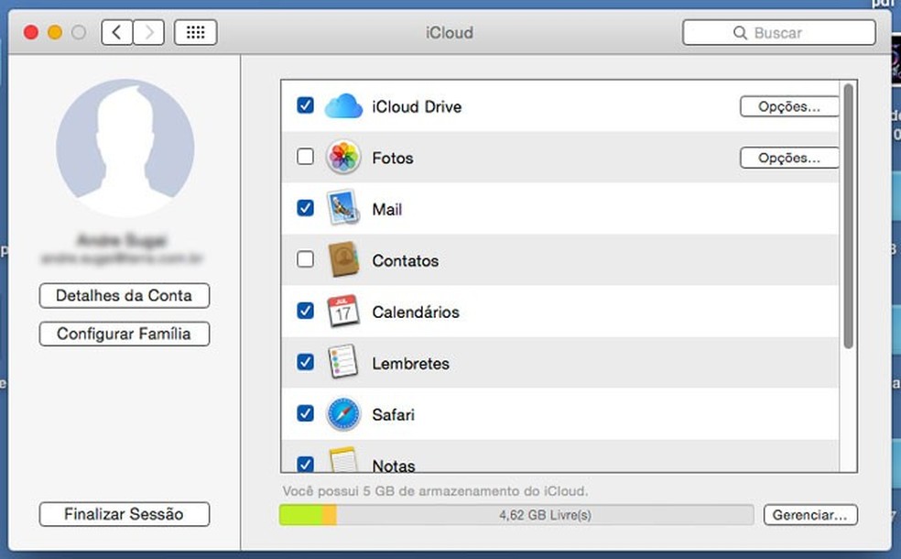Open Detalhes da Conta
Viewport: 901px width, 559px height.
click(125, 296)
